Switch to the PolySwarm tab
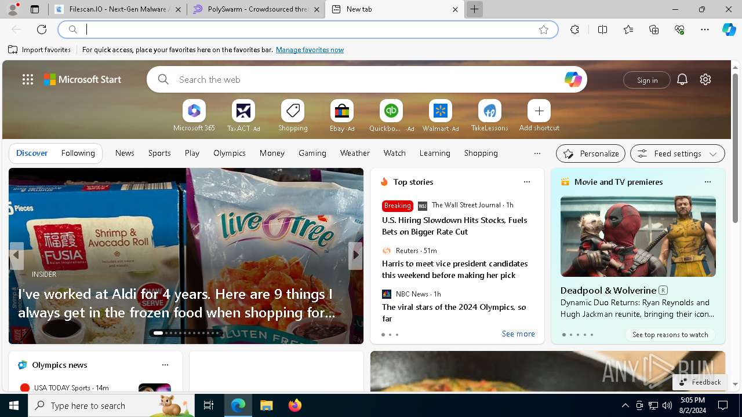 (x=257, y=9)
